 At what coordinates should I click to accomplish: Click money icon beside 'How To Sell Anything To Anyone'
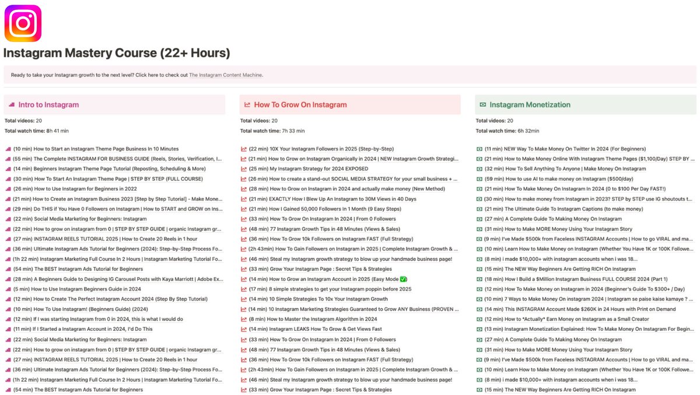pyautogui.click(x=480, y=169)
